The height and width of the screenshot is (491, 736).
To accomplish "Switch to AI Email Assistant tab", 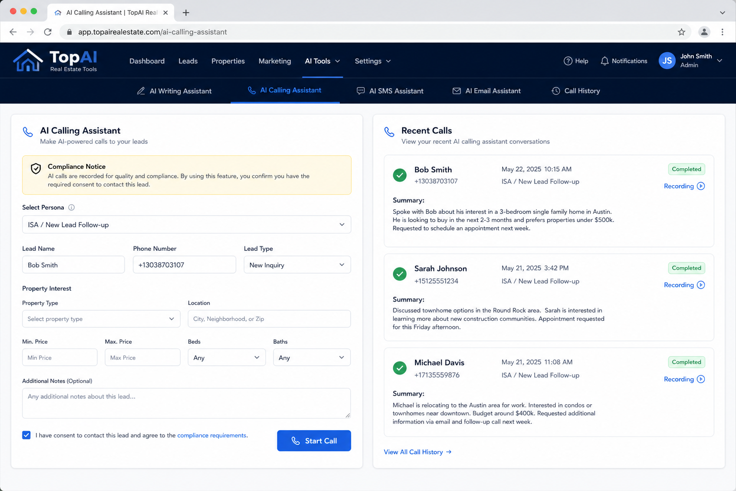I will coord(486,91).
